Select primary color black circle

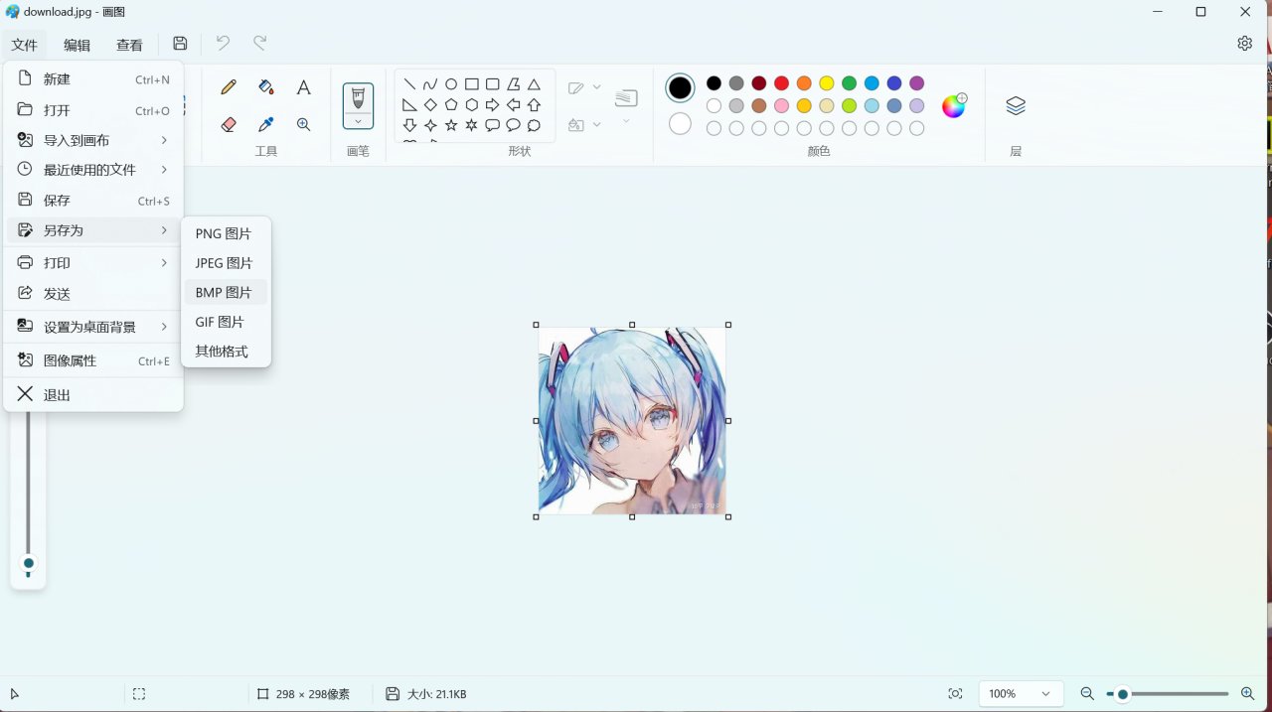(680, 88)
